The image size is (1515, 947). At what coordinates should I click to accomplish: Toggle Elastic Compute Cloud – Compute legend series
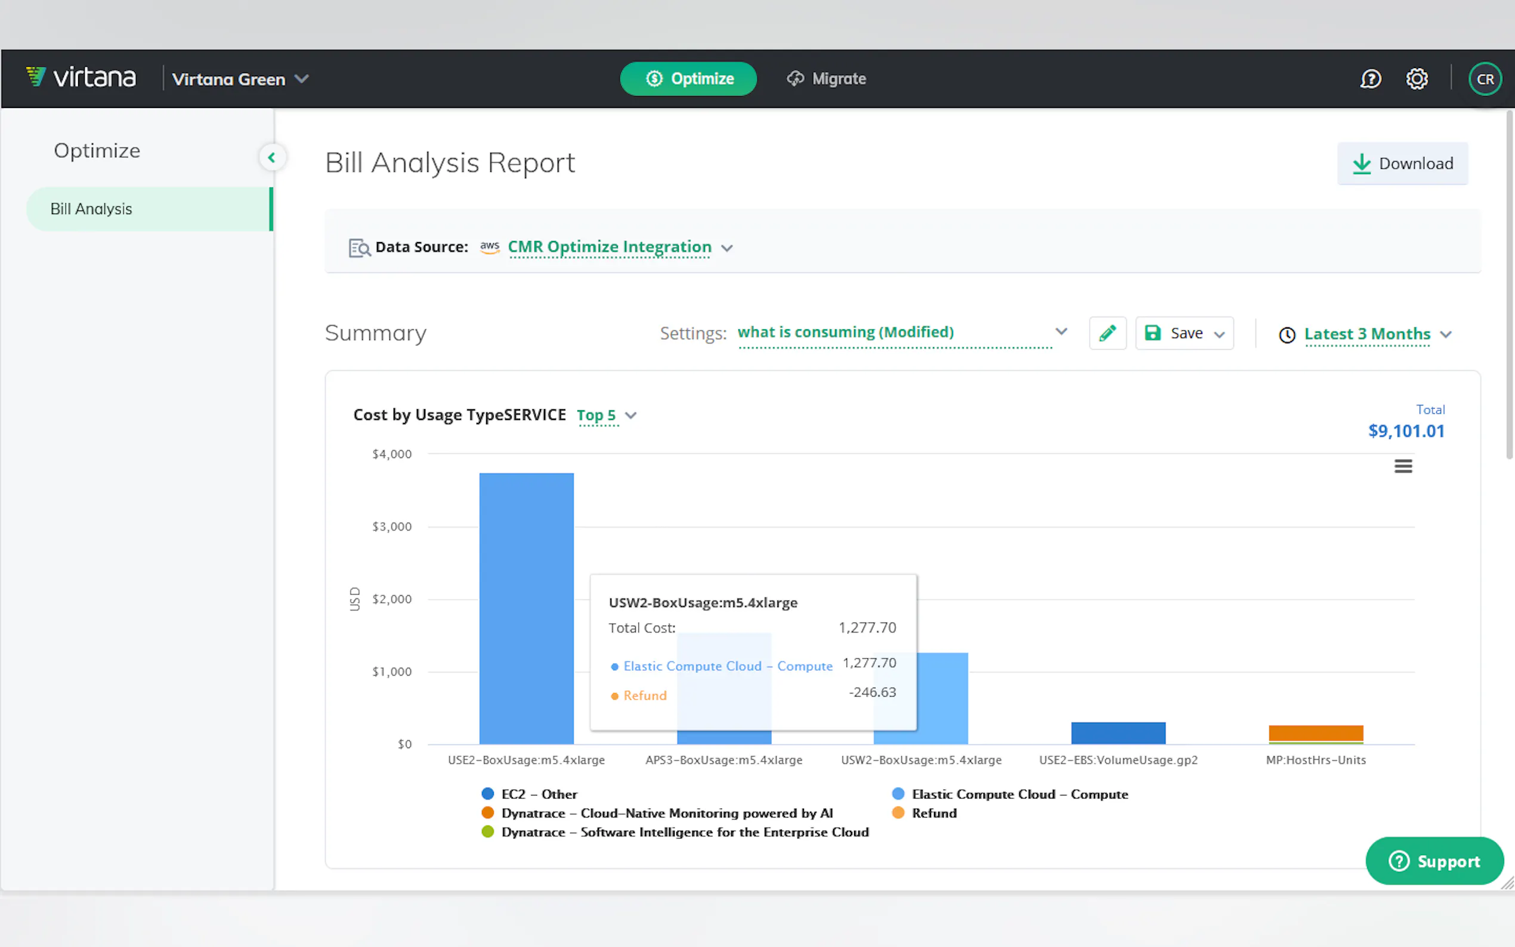click(1019, 794)
